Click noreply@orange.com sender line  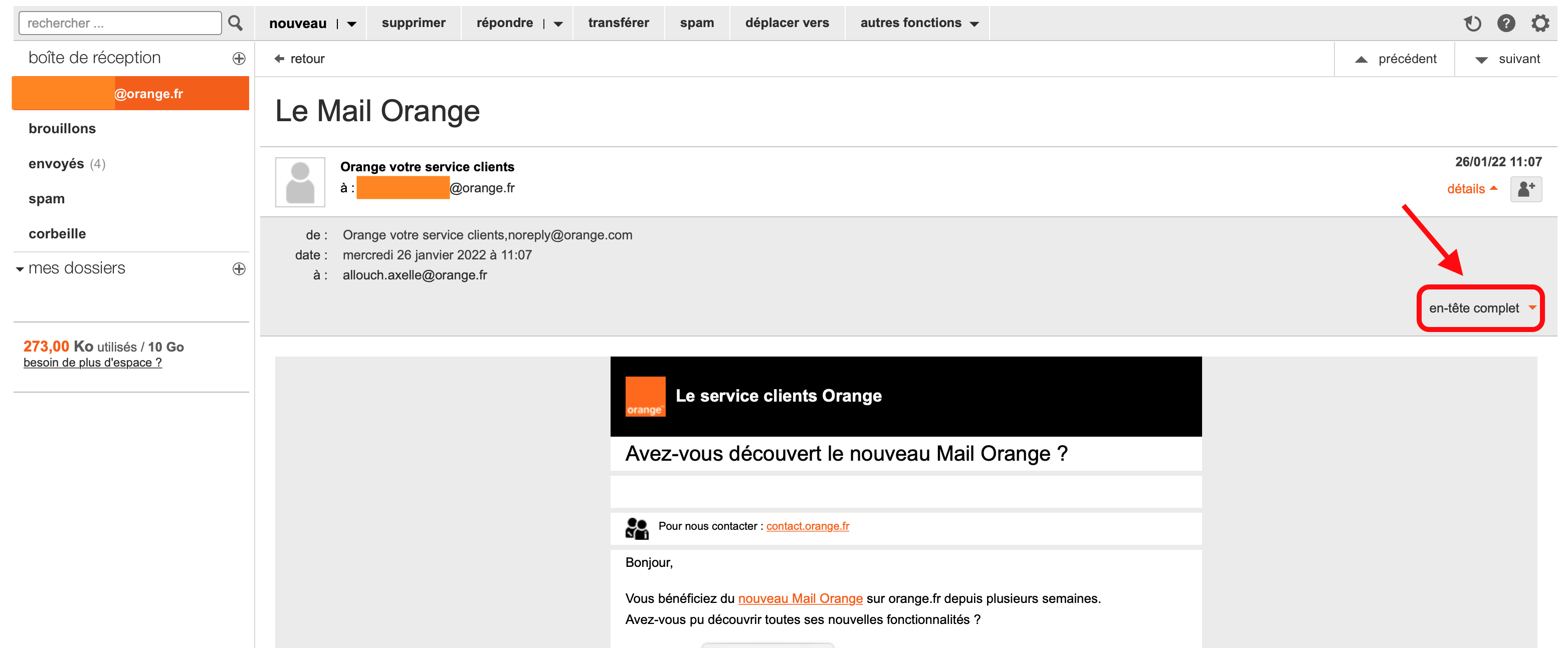click(487, 235)
